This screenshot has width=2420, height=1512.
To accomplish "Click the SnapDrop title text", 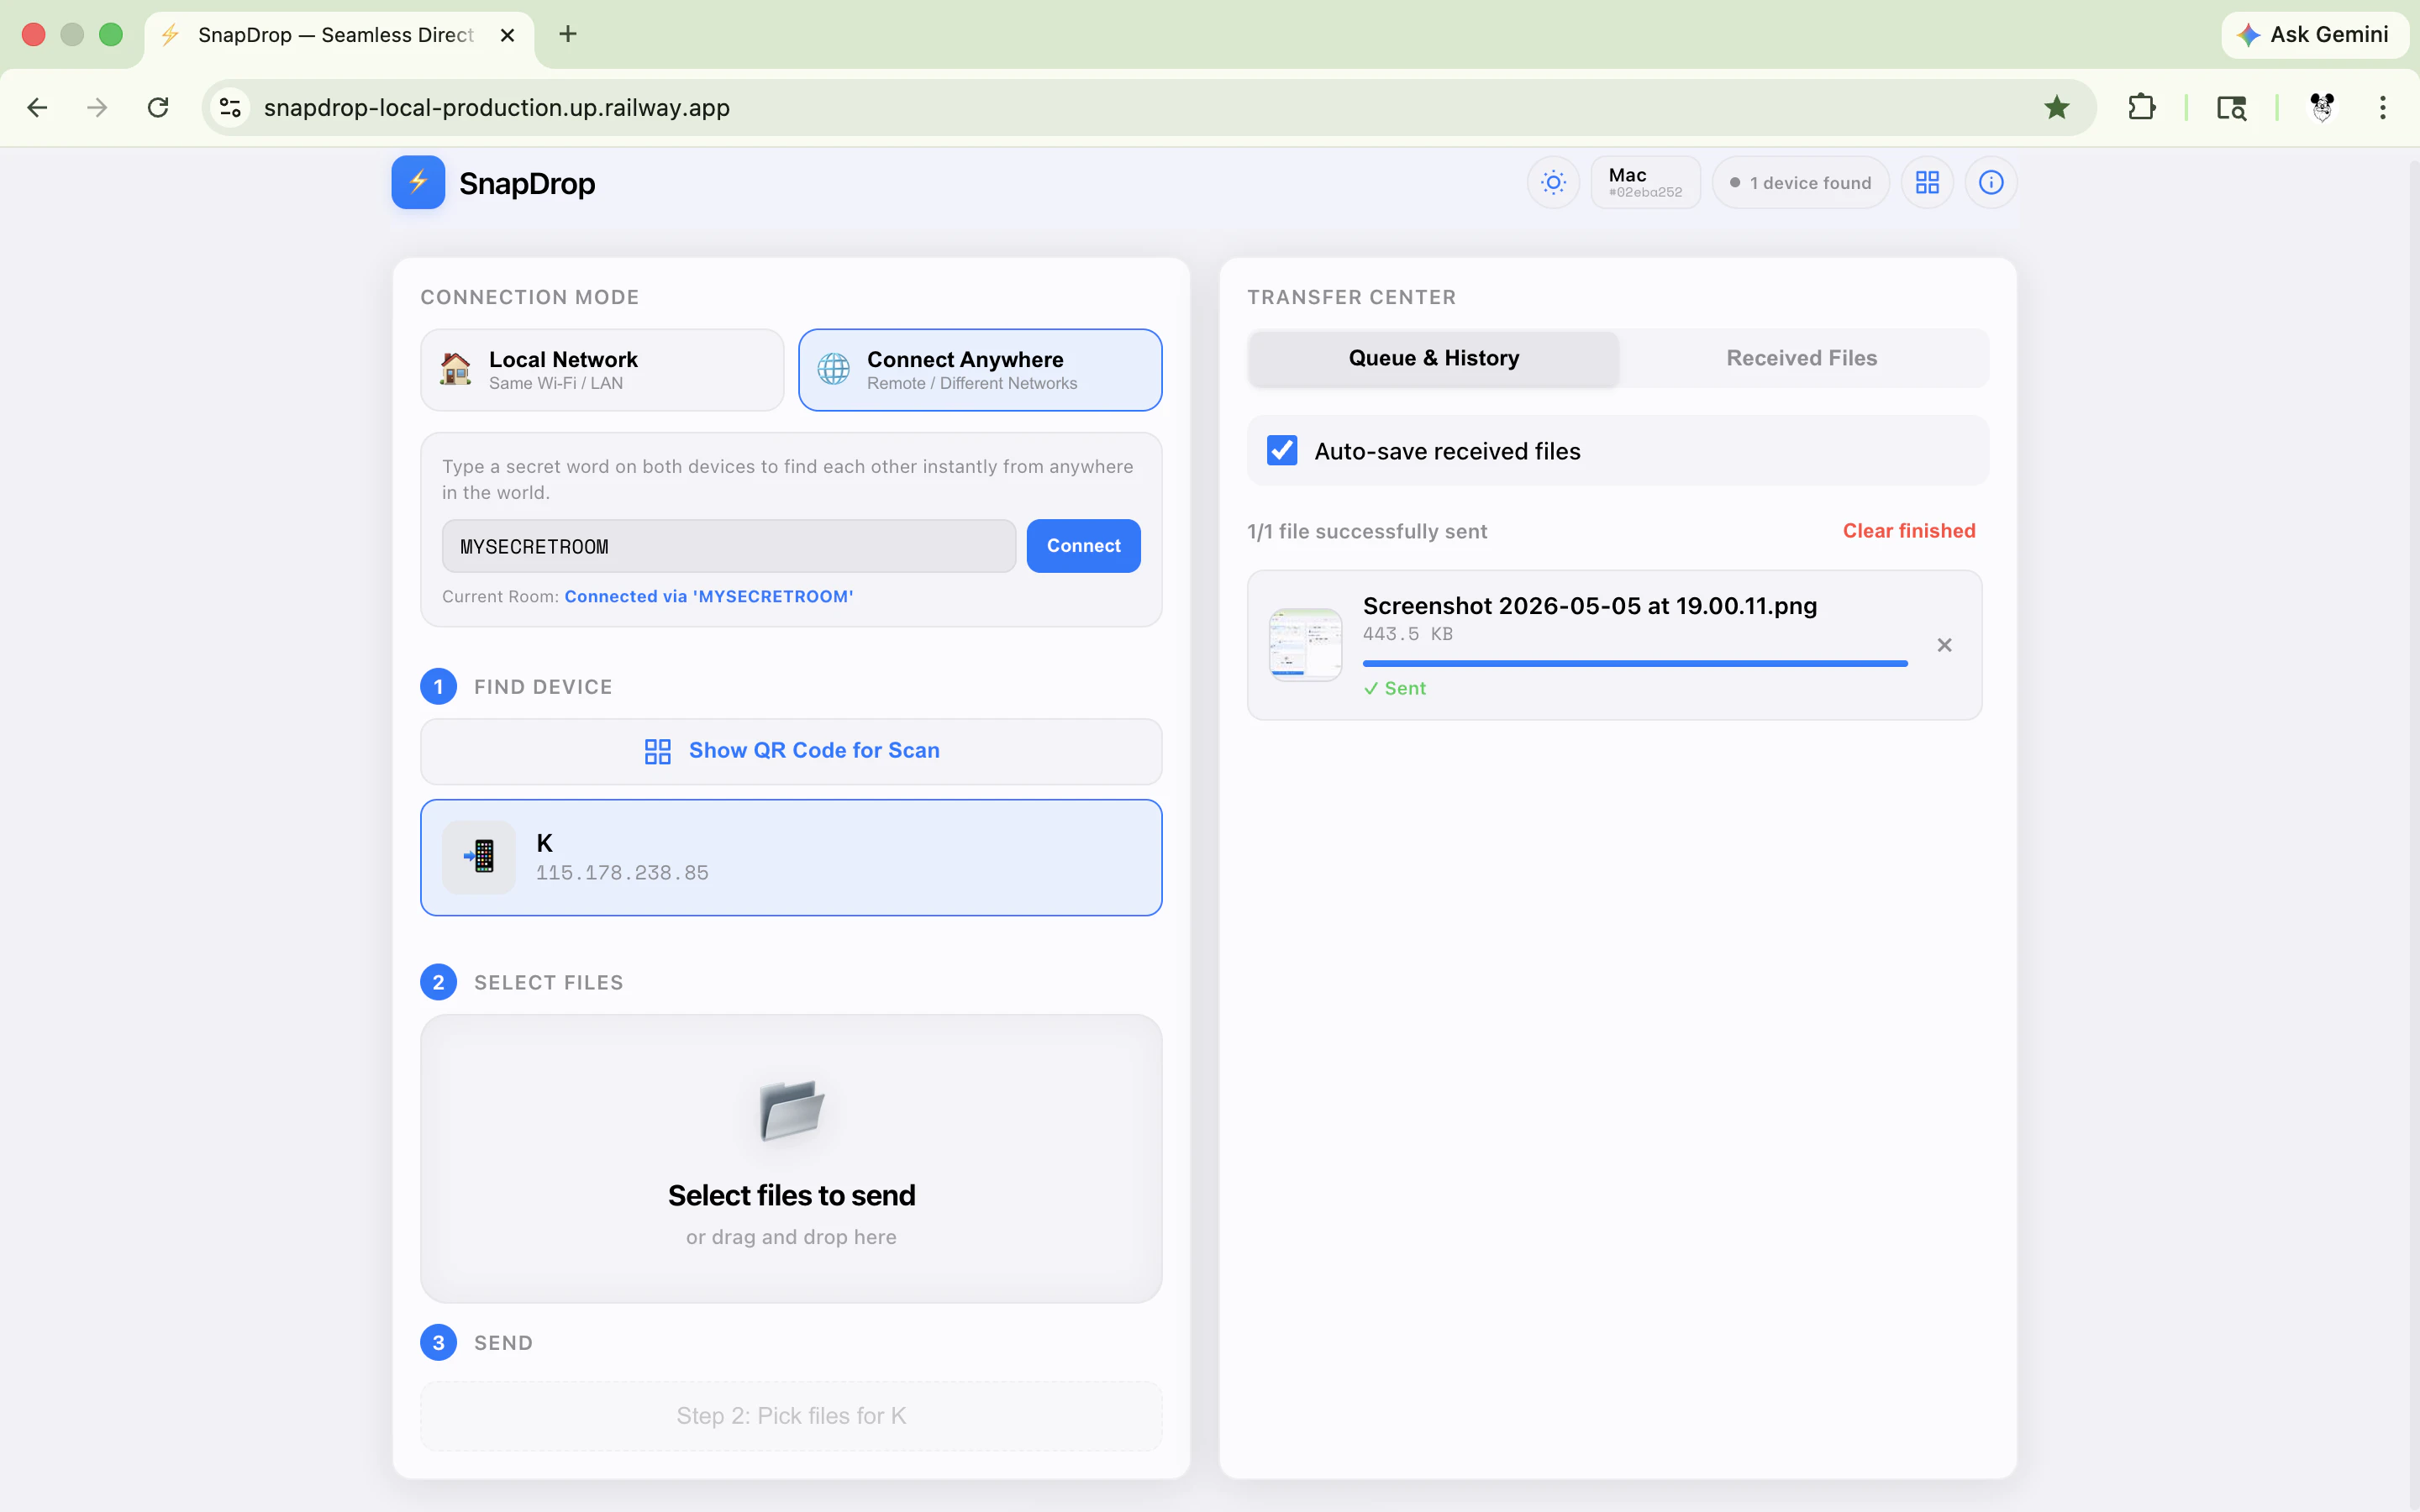I will pos(527,183).
